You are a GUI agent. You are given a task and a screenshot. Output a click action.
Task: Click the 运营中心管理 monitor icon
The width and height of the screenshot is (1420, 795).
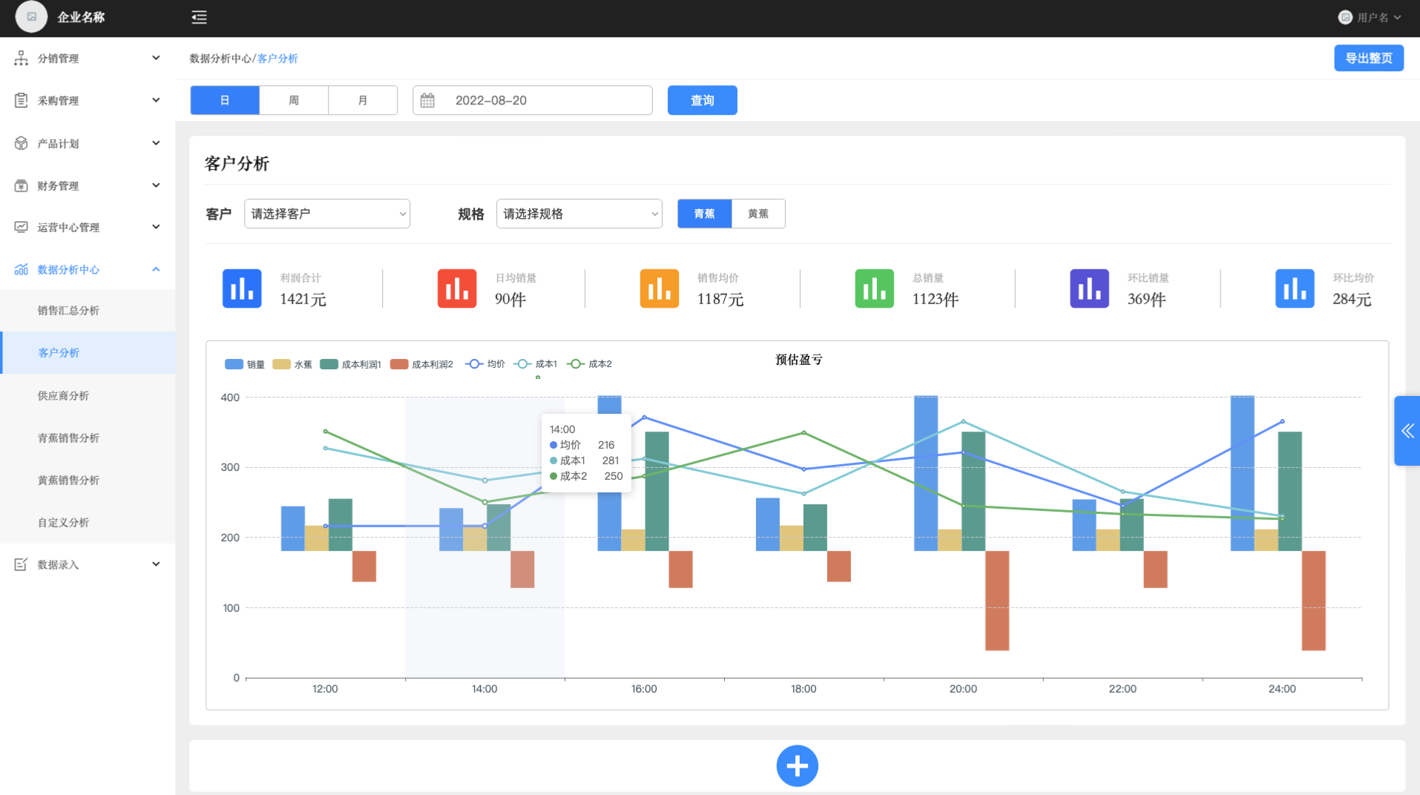click(x=21, y=227)
